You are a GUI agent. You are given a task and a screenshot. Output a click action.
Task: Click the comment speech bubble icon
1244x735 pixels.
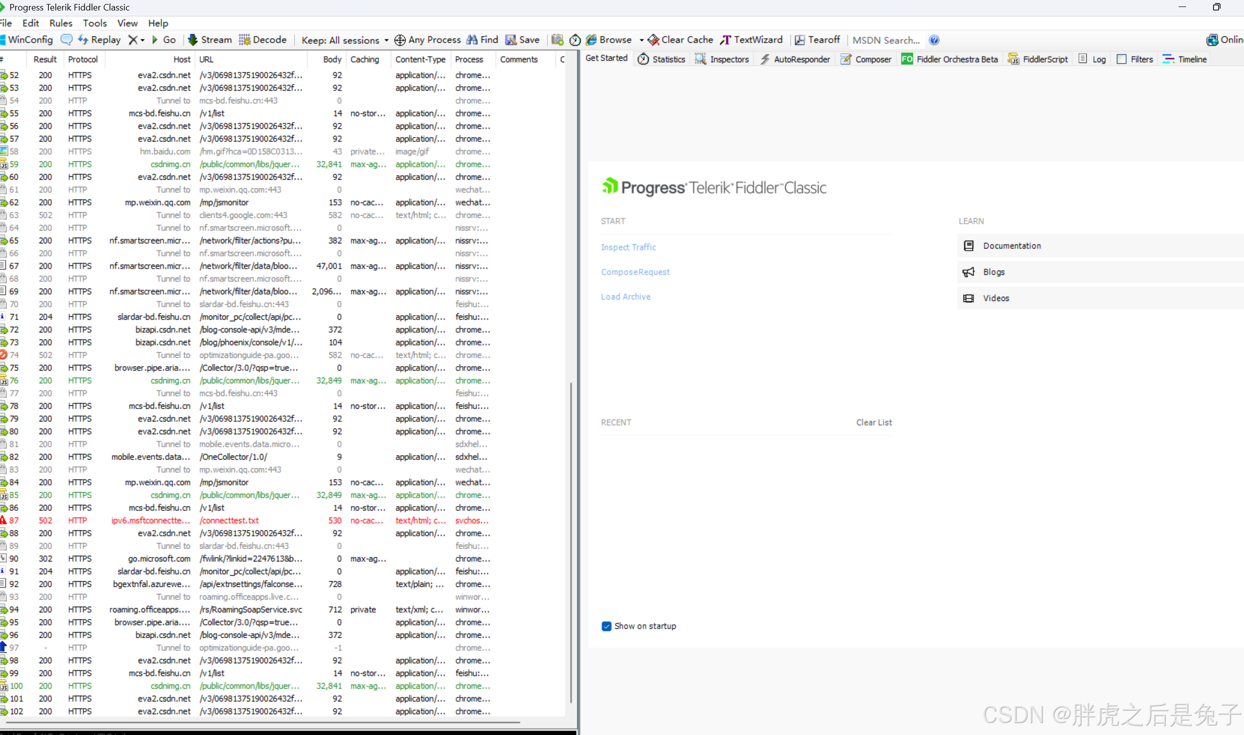tap(66, 39)
